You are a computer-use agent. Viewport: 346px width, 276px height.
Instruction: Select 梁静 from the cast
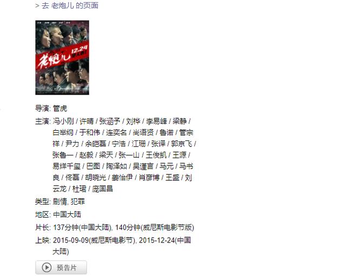coord(179,121)
